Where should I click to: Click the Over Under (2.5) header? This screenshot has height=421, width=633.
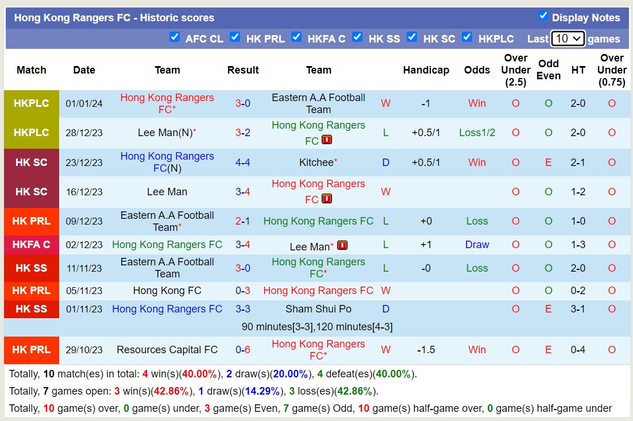[x=515, y=70]
